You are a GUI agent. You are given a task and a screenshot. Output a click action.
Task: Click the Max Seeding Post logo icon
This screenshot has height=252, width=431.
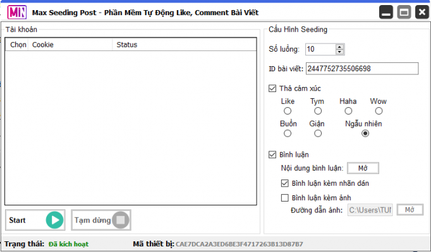point(17,12)
